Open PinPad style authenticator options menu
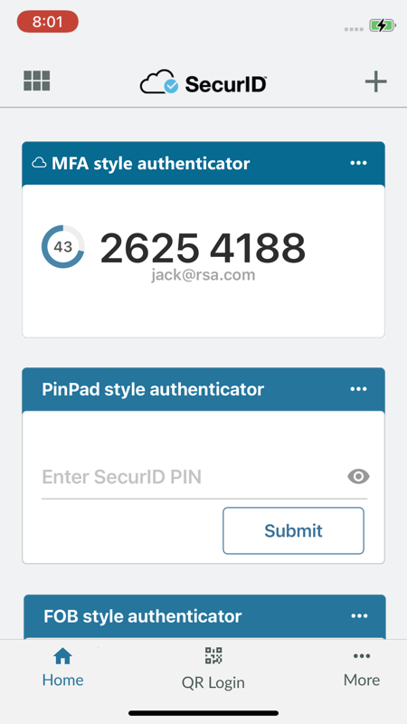 pos(358,389)
